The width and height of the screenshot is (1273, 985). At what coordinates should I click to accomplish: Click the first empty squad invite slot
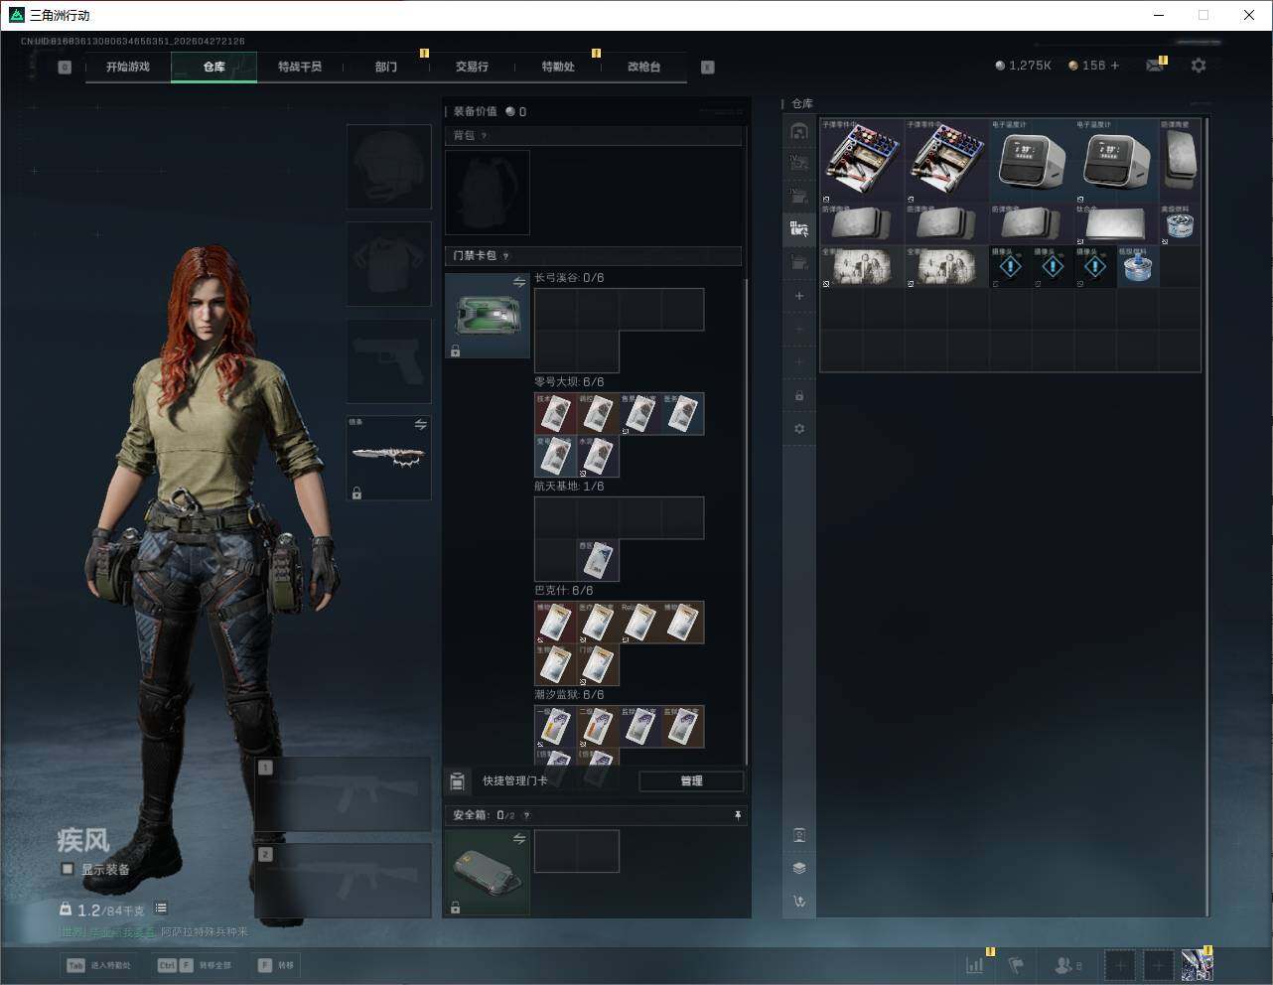(x=1120, y=964)
